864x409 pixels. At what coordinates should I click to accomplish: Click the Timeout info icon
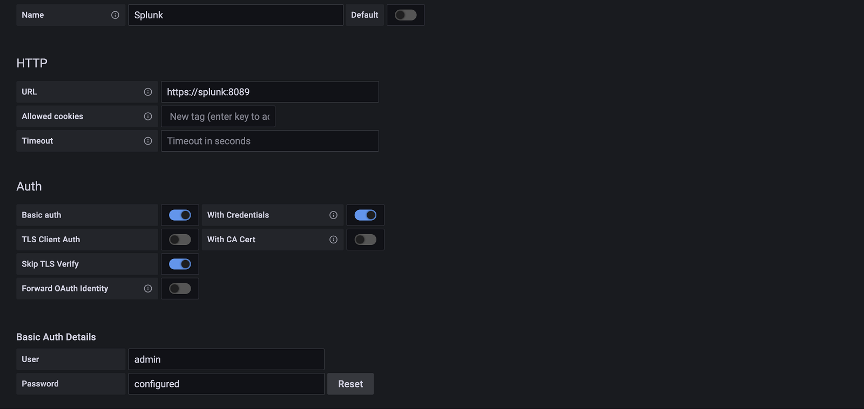(148, 141)
